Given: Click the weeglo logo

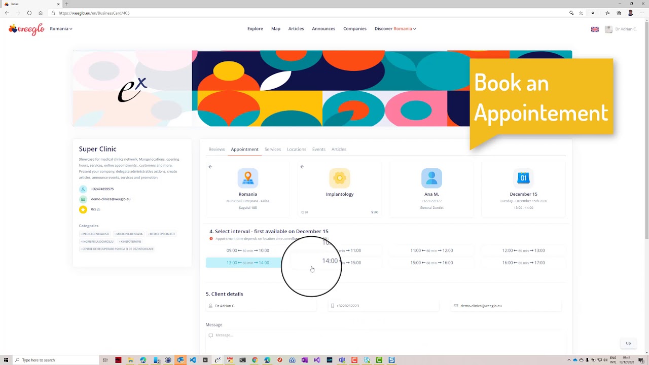Looking at the screenshot, I should pyautogui.click(x=27, y=29).
